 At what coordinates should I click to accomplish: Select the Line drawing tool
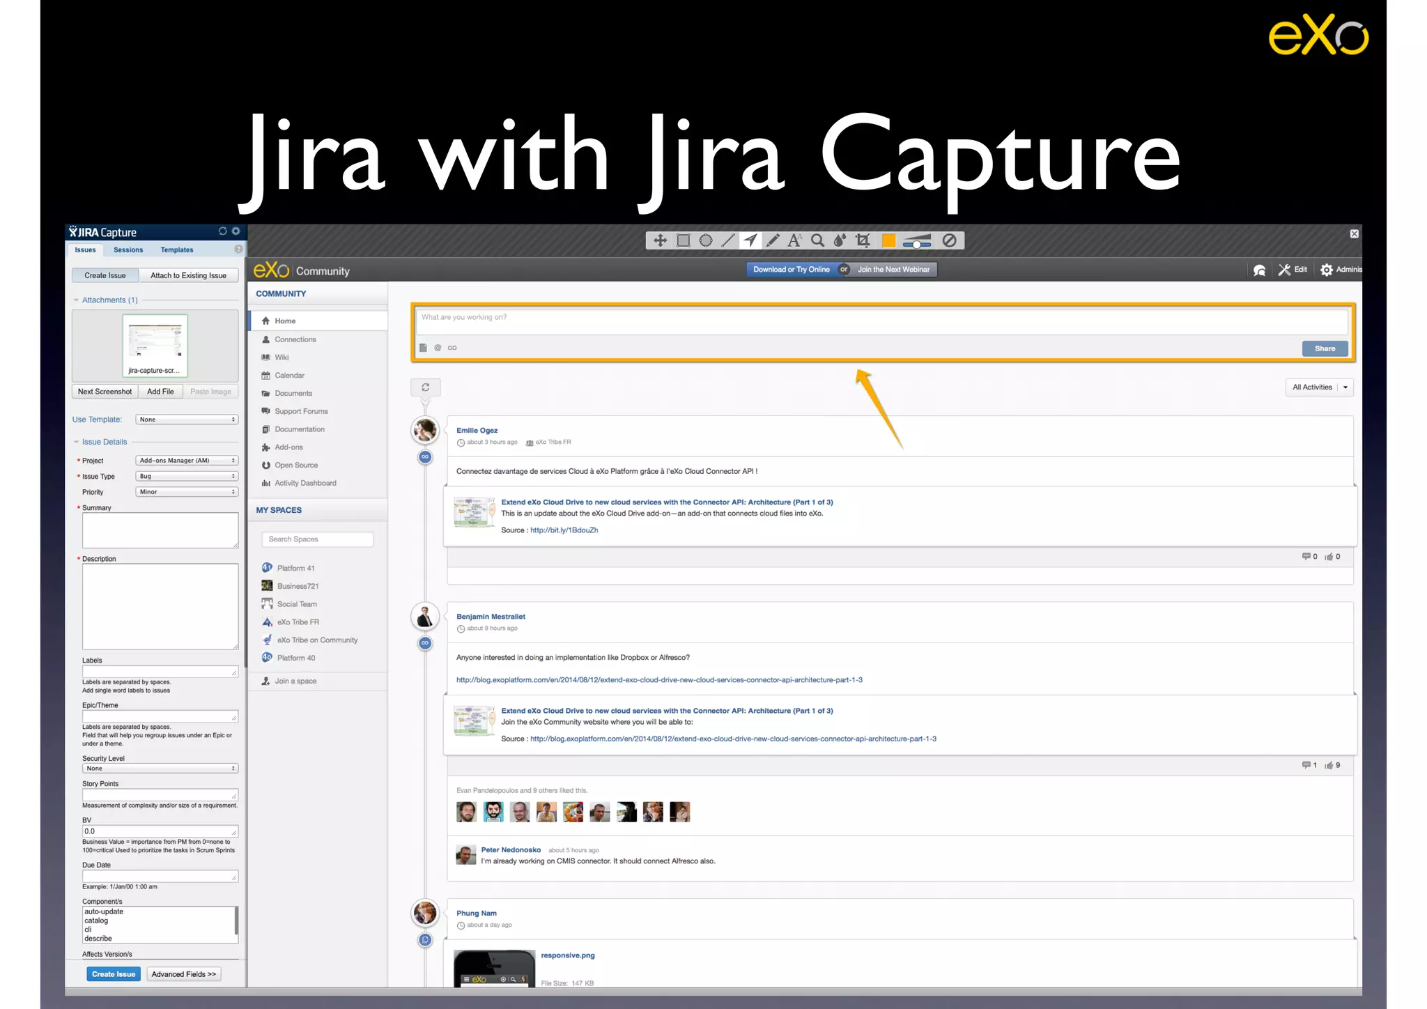(x=728, y=240)
